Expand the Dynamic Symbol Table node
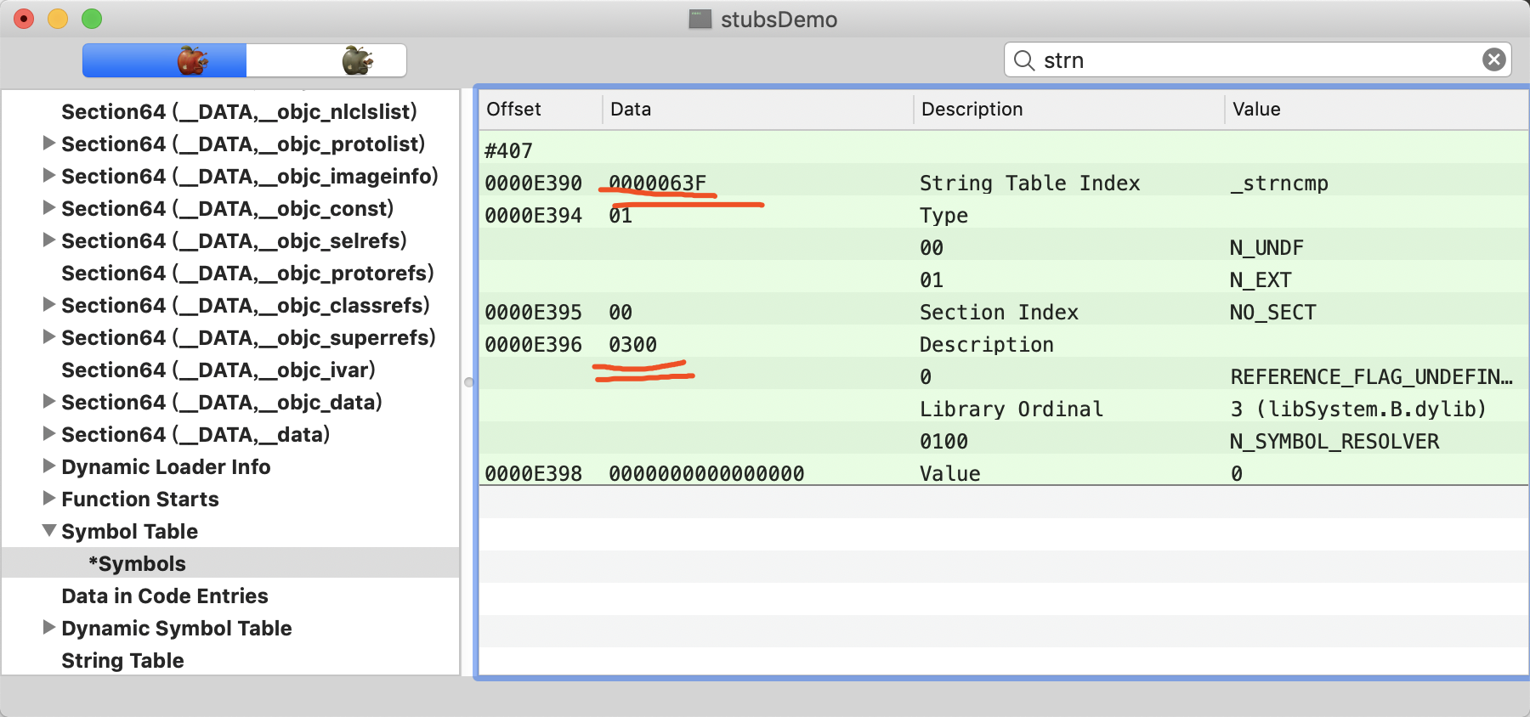Screen dimensions: 1530x717 click(49, 628)
